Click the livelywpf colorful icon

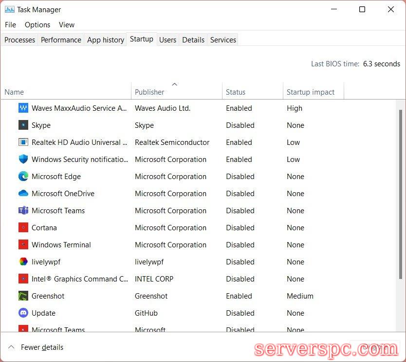point(23,262)
